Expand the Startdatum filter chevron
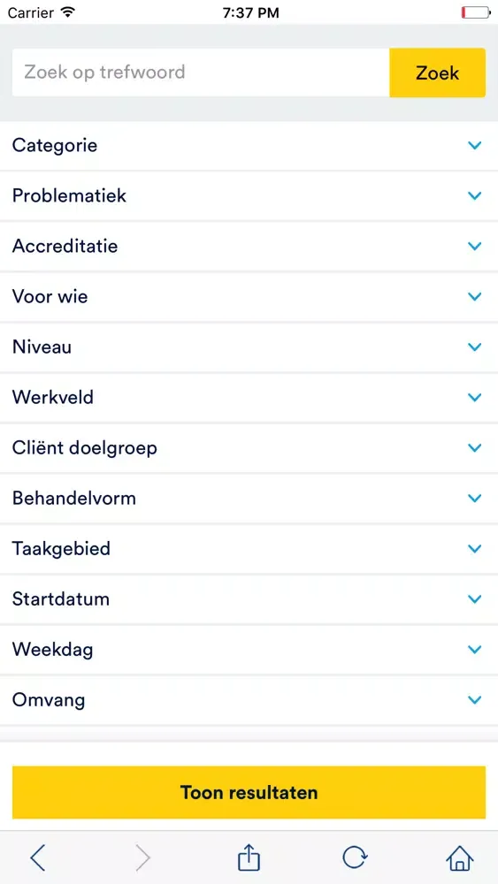 tap(475, 598)
